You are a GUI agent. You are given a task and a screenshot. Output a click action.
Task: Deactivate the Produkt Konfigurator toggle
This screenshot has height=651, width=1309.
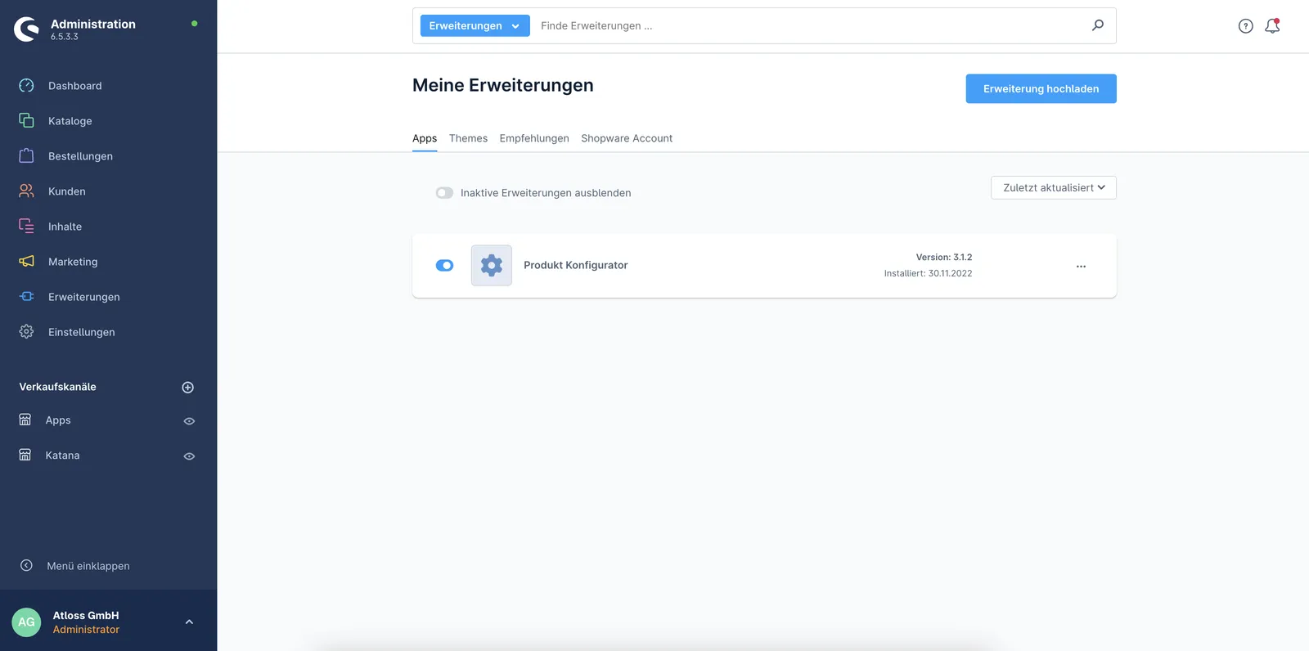pyautogui.click(x=444, y=266)
